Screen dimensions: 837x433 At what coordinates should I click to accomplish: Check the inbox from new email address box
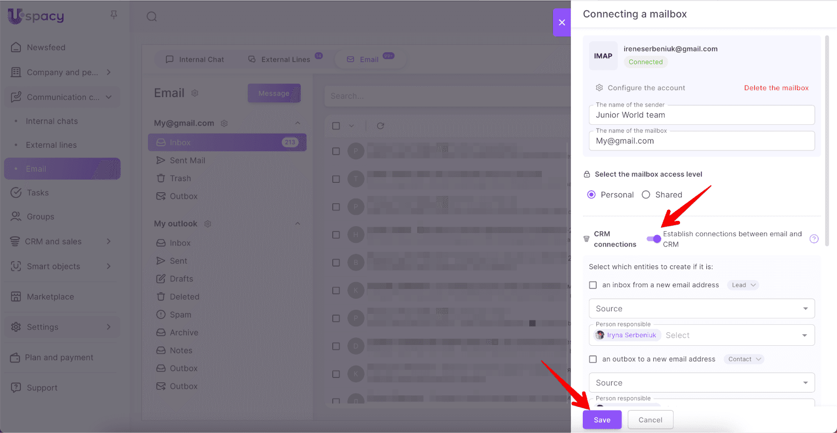593,285
